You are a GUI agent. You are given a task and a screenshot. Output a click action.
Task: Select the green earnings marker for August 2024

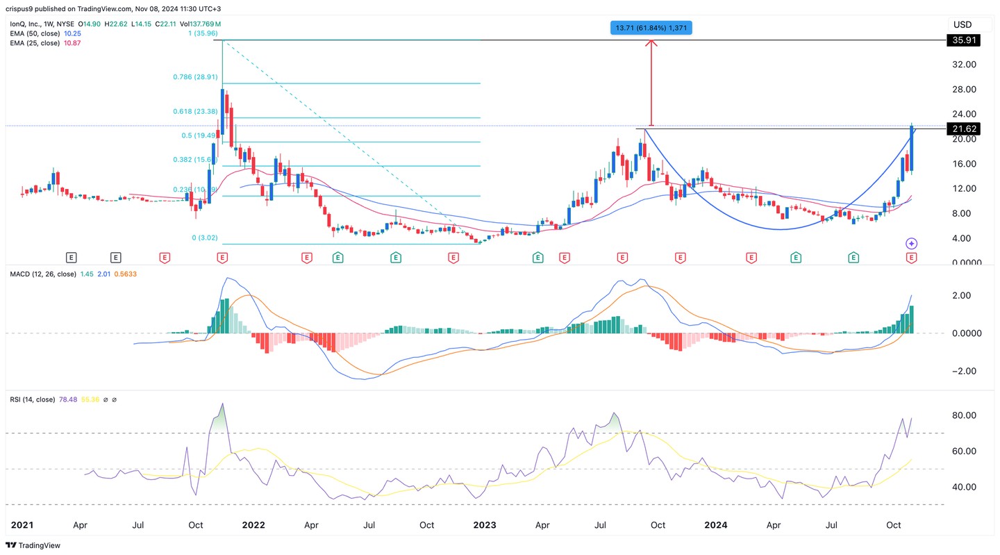point(853,258)
